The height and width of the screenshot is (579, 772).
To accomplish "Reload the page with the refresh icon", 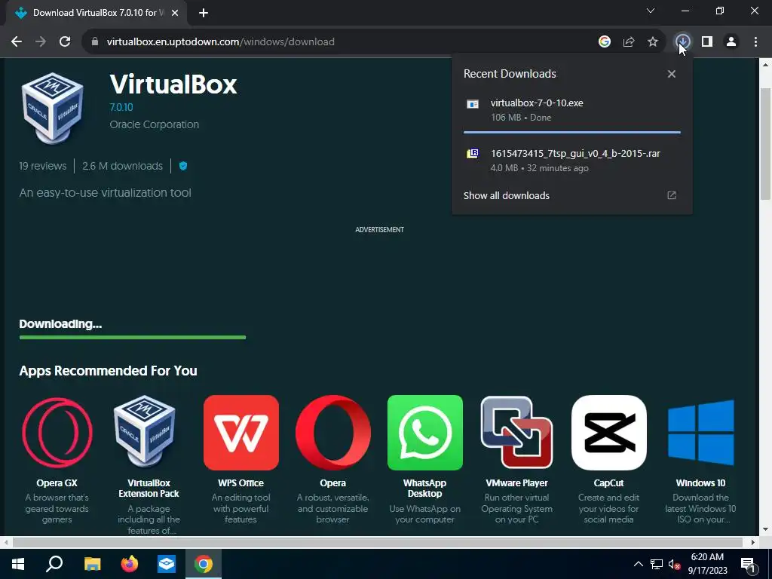I will pyautogui.click(x=65, y=42).
